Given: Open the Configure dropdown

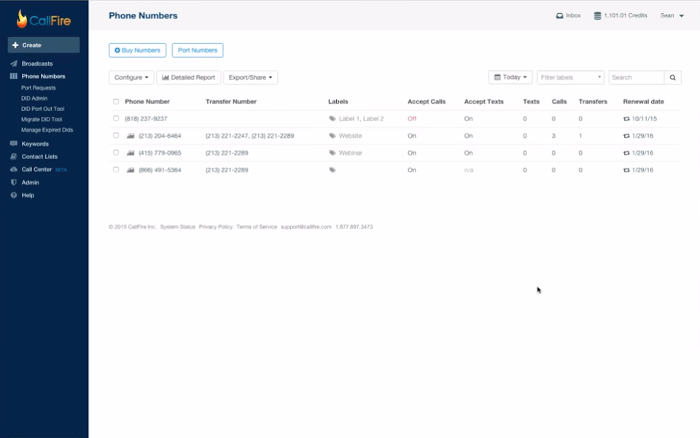Looking at the screenshot, I should [131, 77].
